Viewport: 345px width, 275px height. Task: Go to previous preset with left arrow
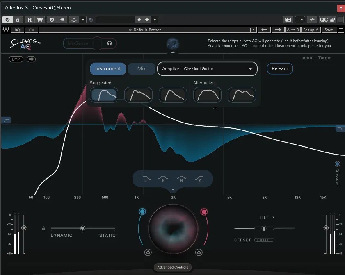pyautogui.click(x=264, y=30)
